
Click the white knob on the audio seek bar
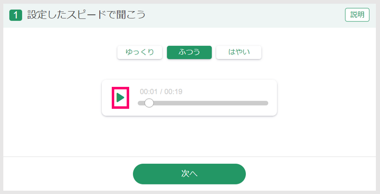click(x=149, y=103)
